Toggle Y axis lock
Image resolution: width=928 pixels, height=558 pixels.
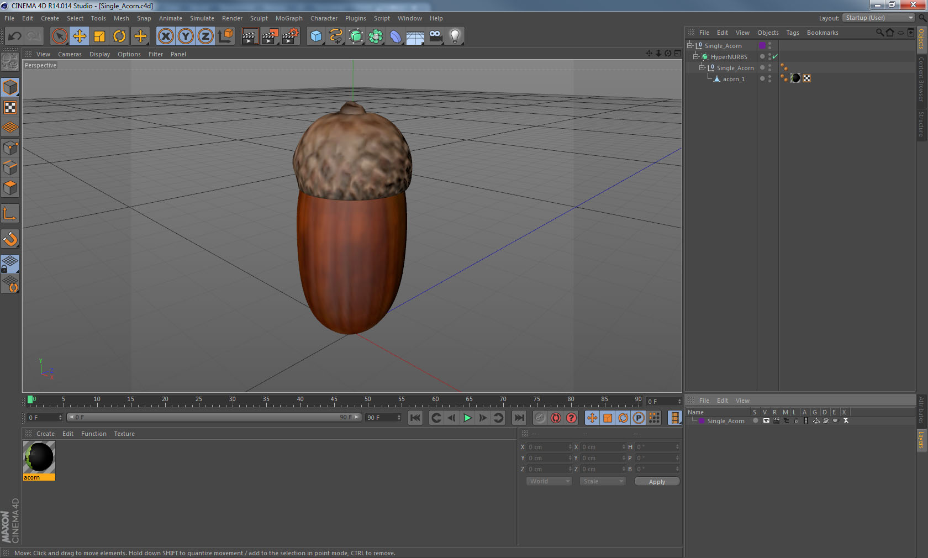(186, 36)
